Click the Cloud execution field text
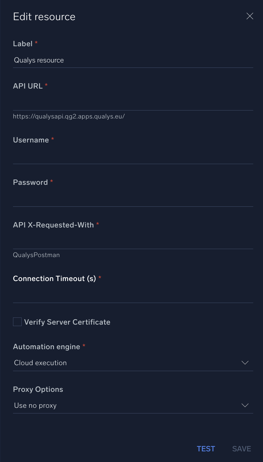Viewport: 263px width, 462px height. tap(40, 362)
